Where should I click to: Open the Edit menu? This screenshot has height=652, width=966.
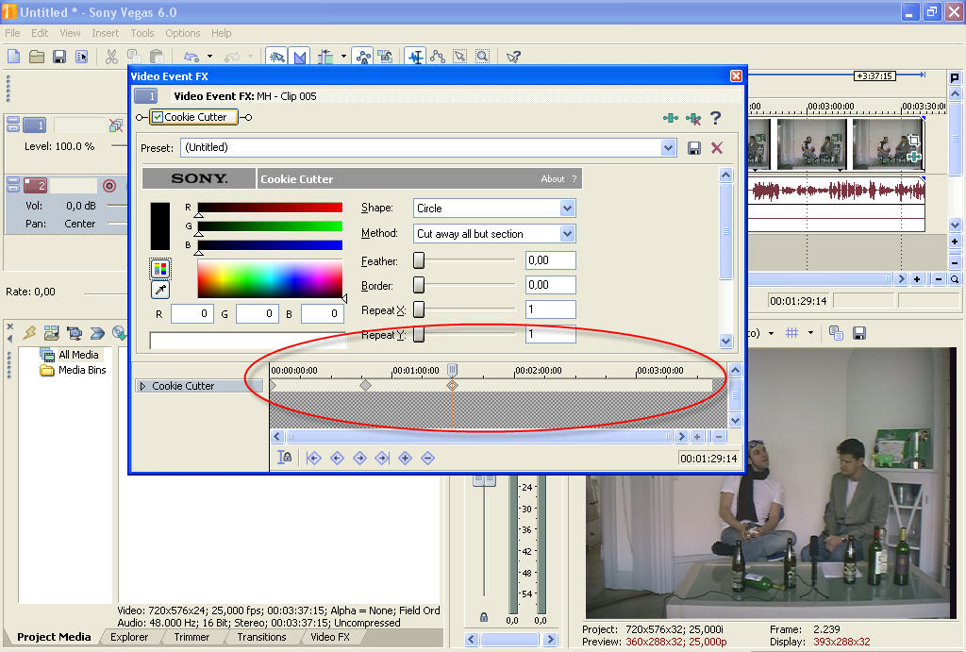(x=40, y=33)
